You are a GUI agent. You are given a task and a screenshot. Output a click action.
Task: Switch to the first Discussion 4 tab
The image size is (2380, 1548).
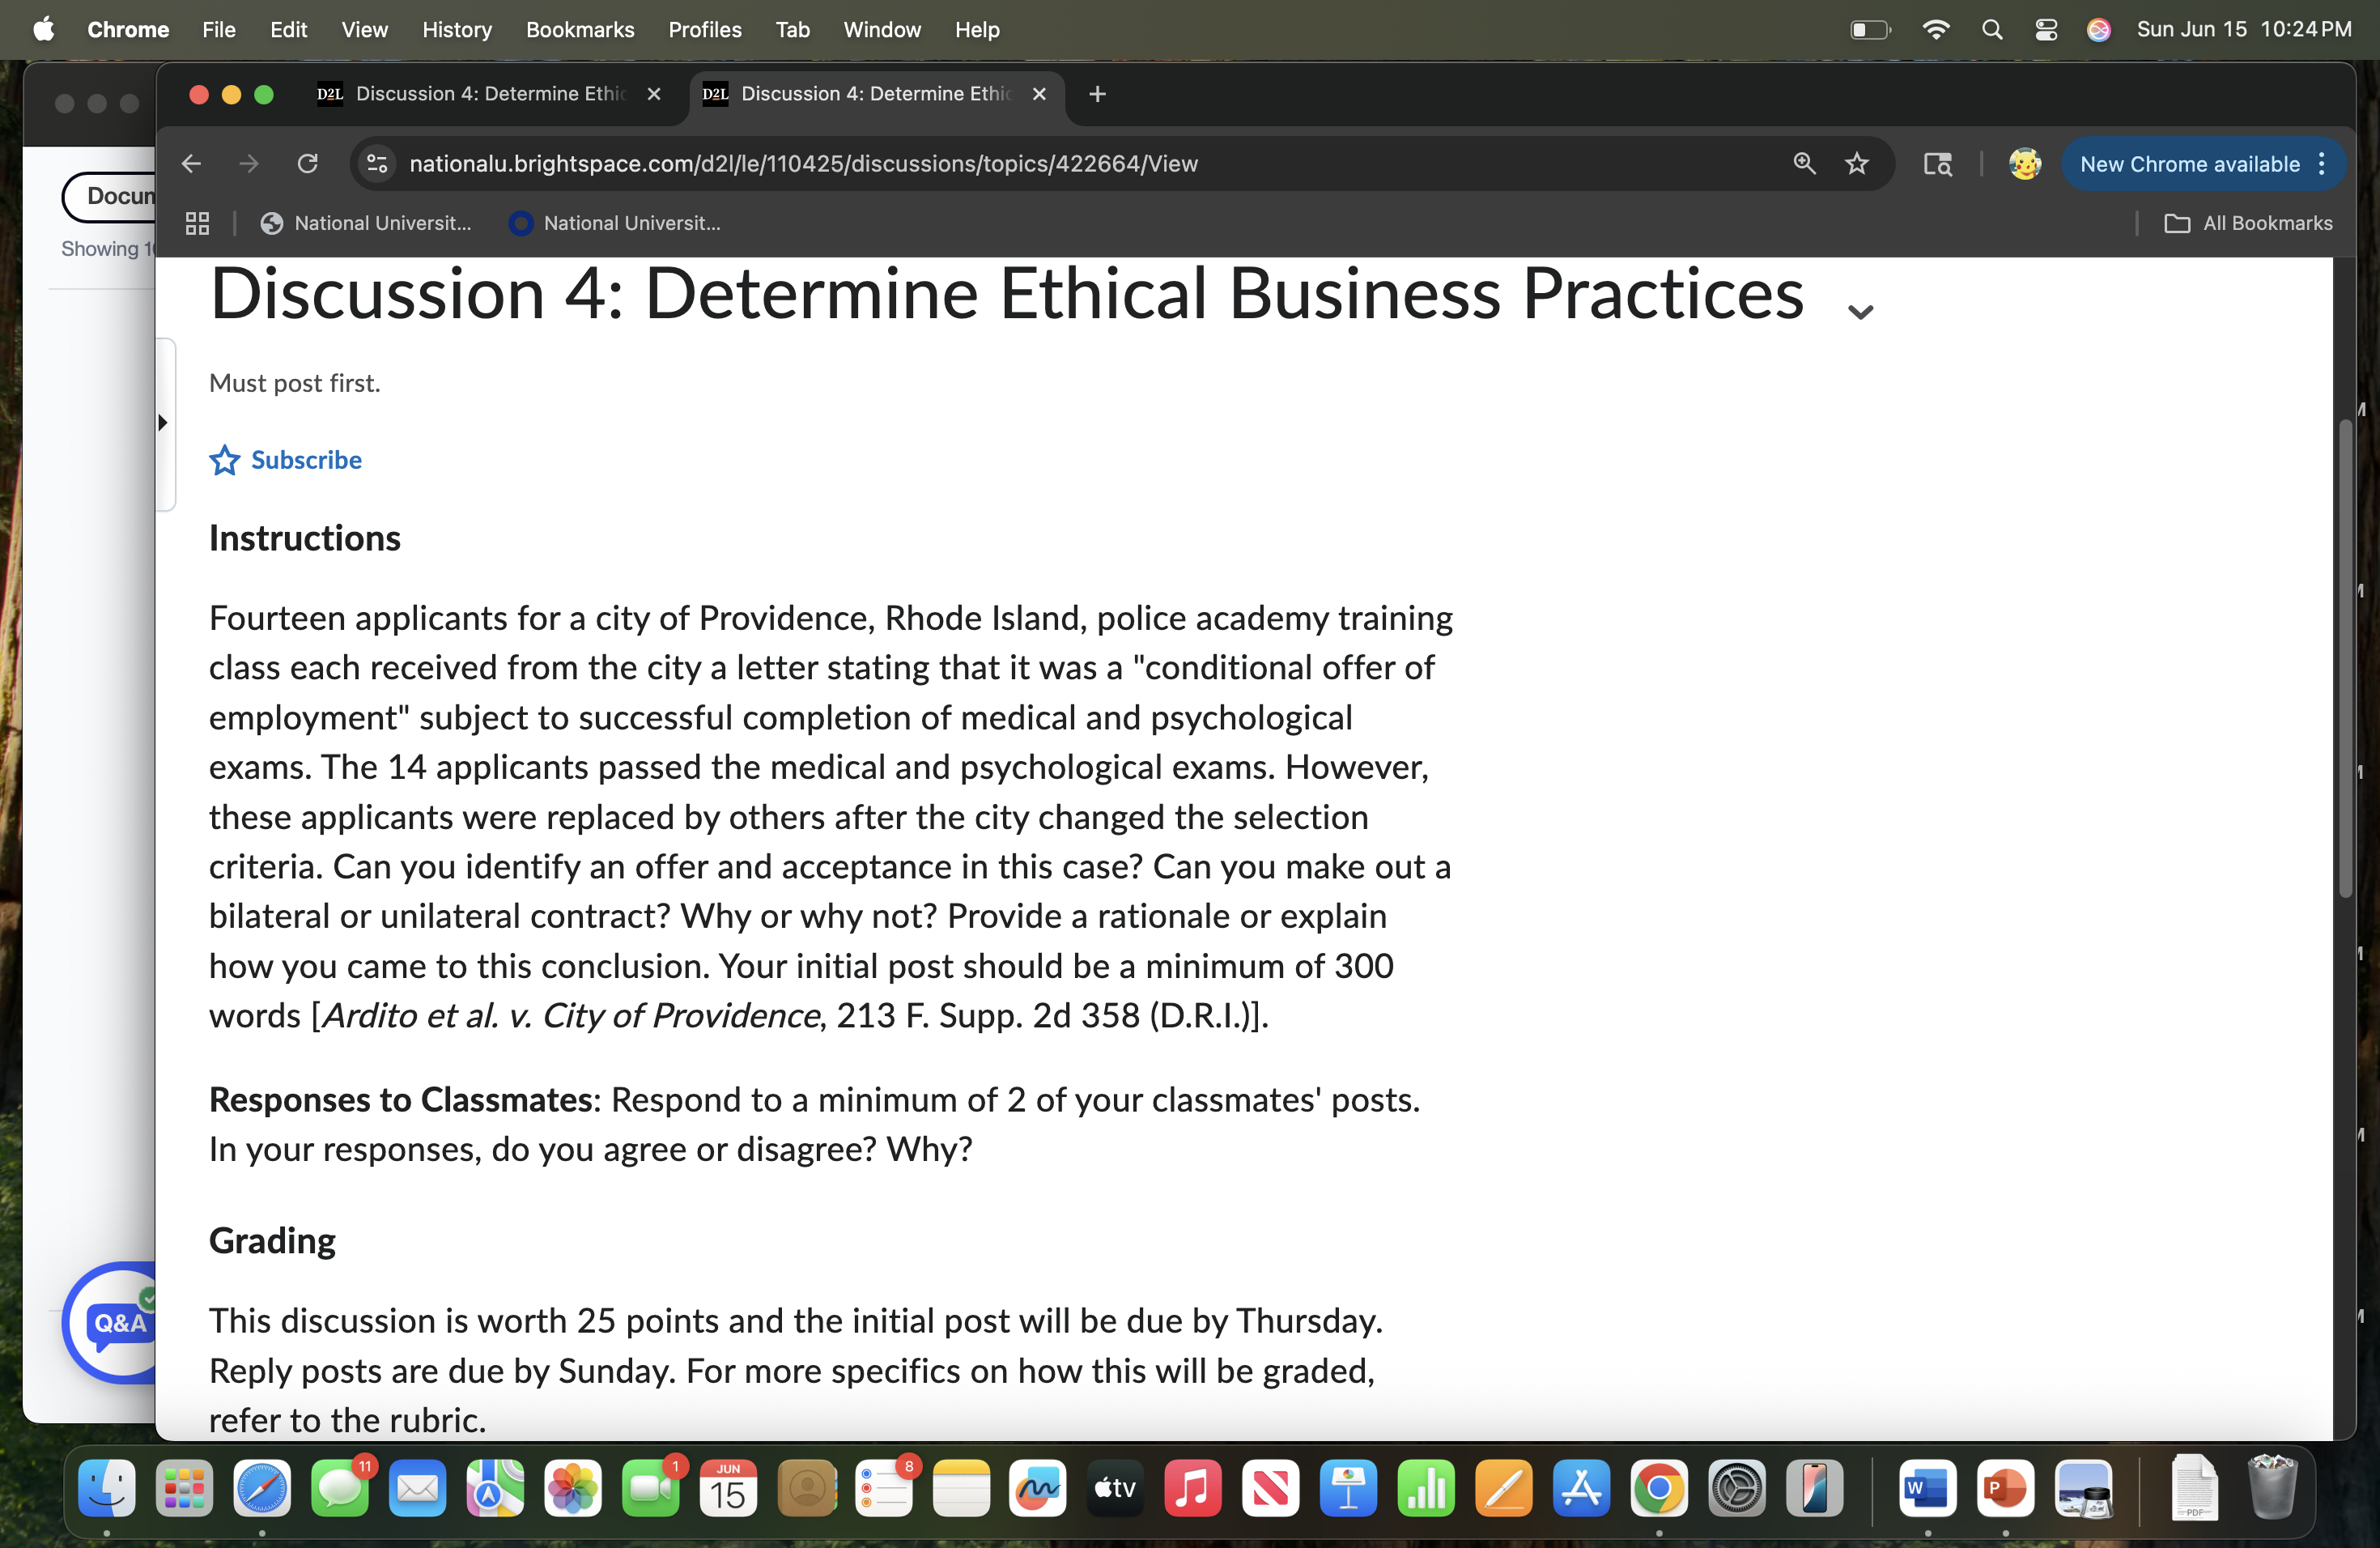488,94
